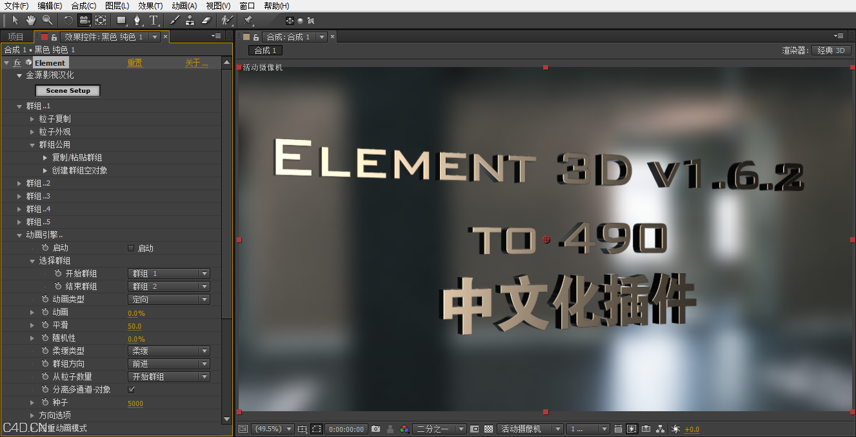The height and width of the screenshot is (437, 856).
Task: Uncheck the 分离多通道-对象 checkbox
Action: coord(131,389)
